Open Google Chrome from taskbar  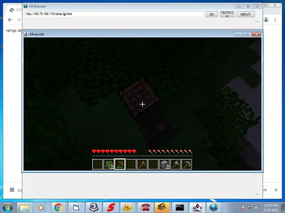pos(58,207)
